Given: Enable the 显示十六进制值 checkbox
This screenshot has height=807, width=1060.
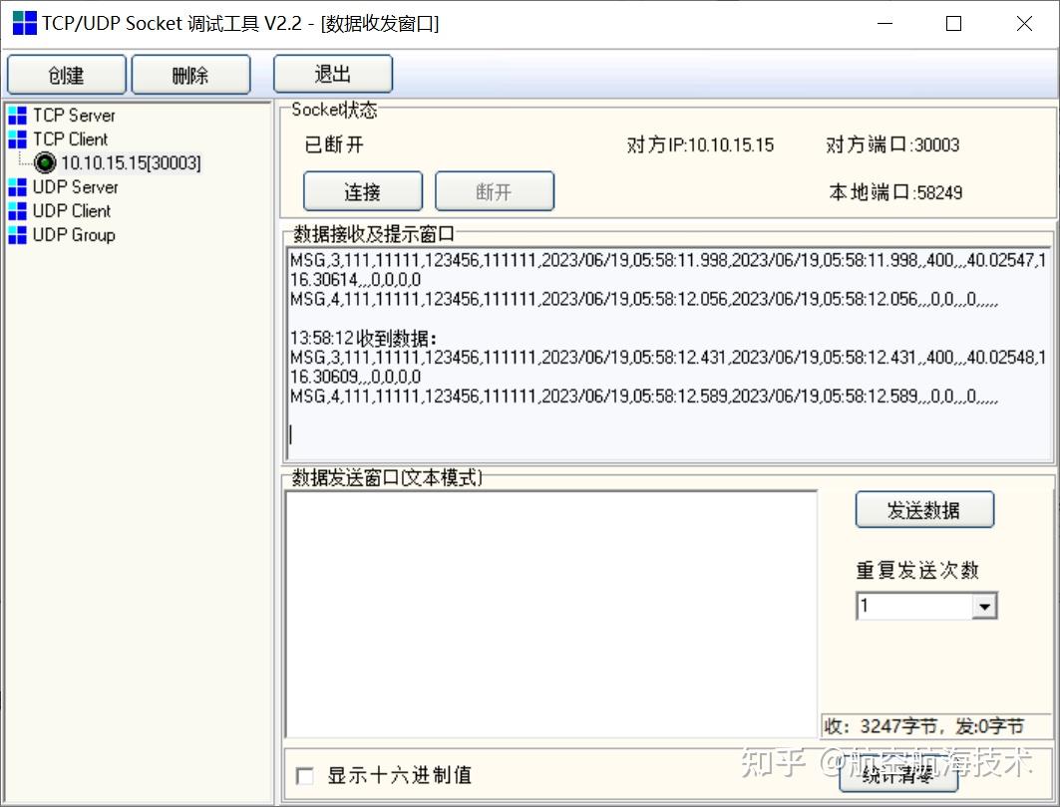Looking at the screenshot, I should point(305,775).
